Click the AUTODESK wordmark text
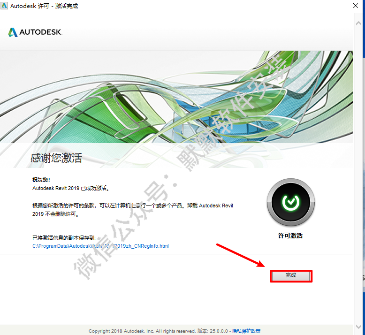This screenshot has width=365, height=335. point(41,32)
